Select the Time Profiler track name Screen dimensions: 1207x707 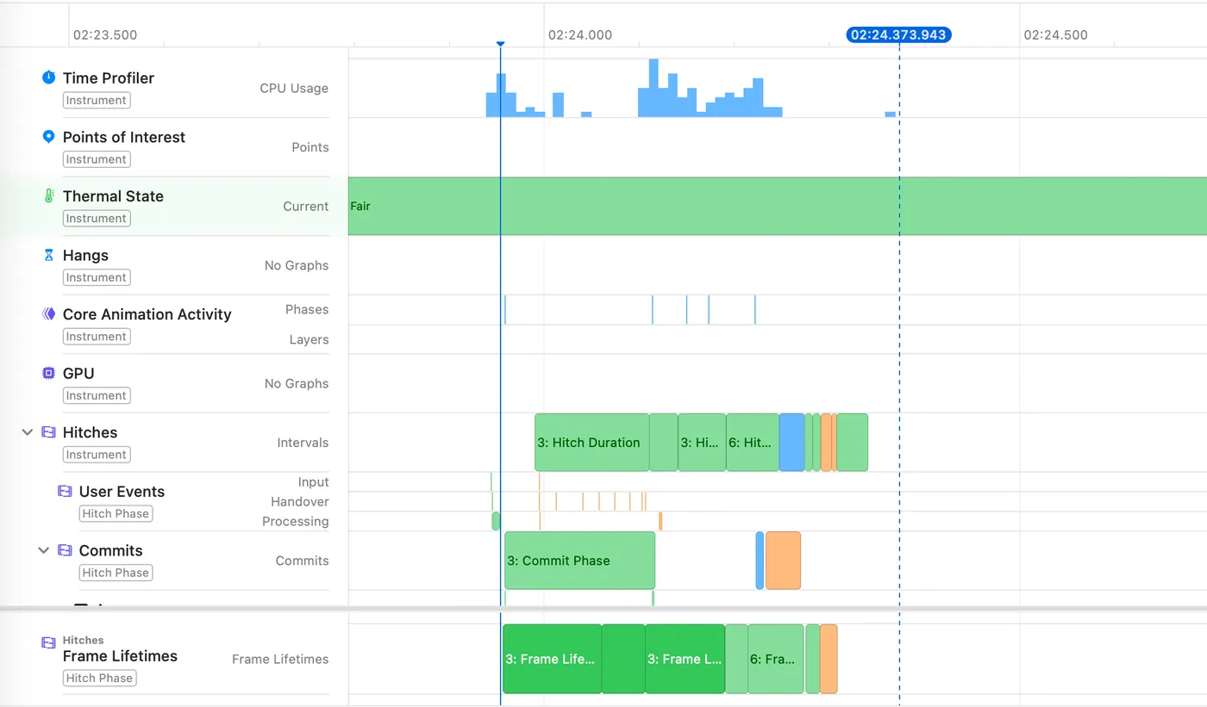(109, 78)
